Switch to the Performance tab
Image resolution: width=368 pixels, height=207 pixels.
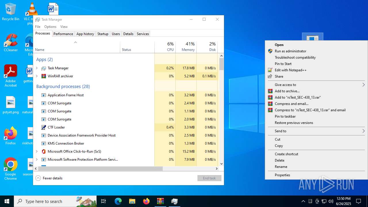pos(63,34)
